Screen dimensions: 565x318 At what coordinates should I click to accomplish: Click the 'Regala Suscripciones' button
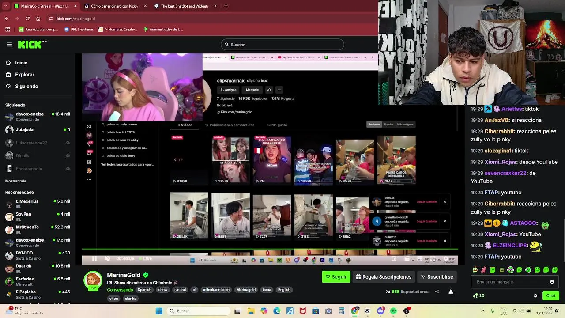pos(384,277)
